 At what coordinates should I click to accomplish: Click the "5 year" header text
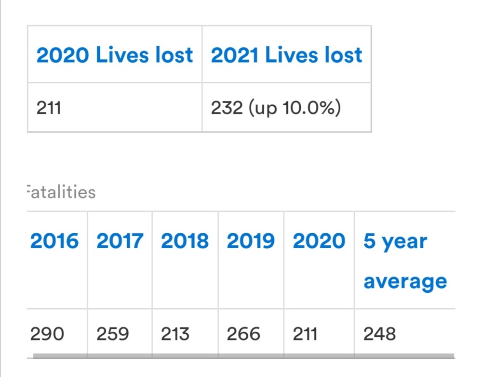pyautogui.click(x=395, y=241)
